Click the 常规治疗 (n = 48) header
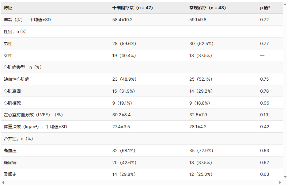Screen dimensions: 288x188 [207, 8]
